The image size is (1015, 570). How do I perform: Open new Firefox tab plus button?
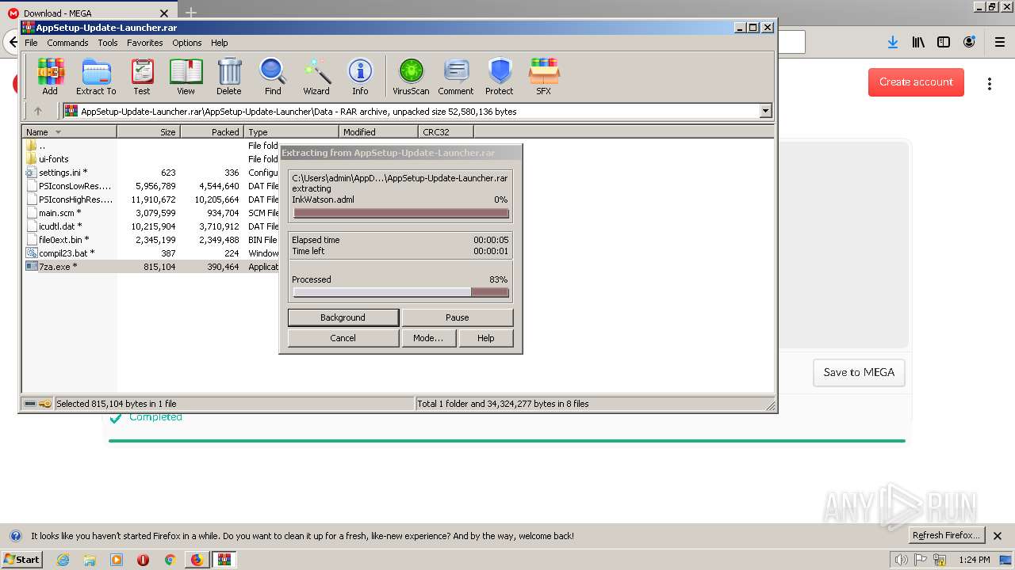pos(190,13)
